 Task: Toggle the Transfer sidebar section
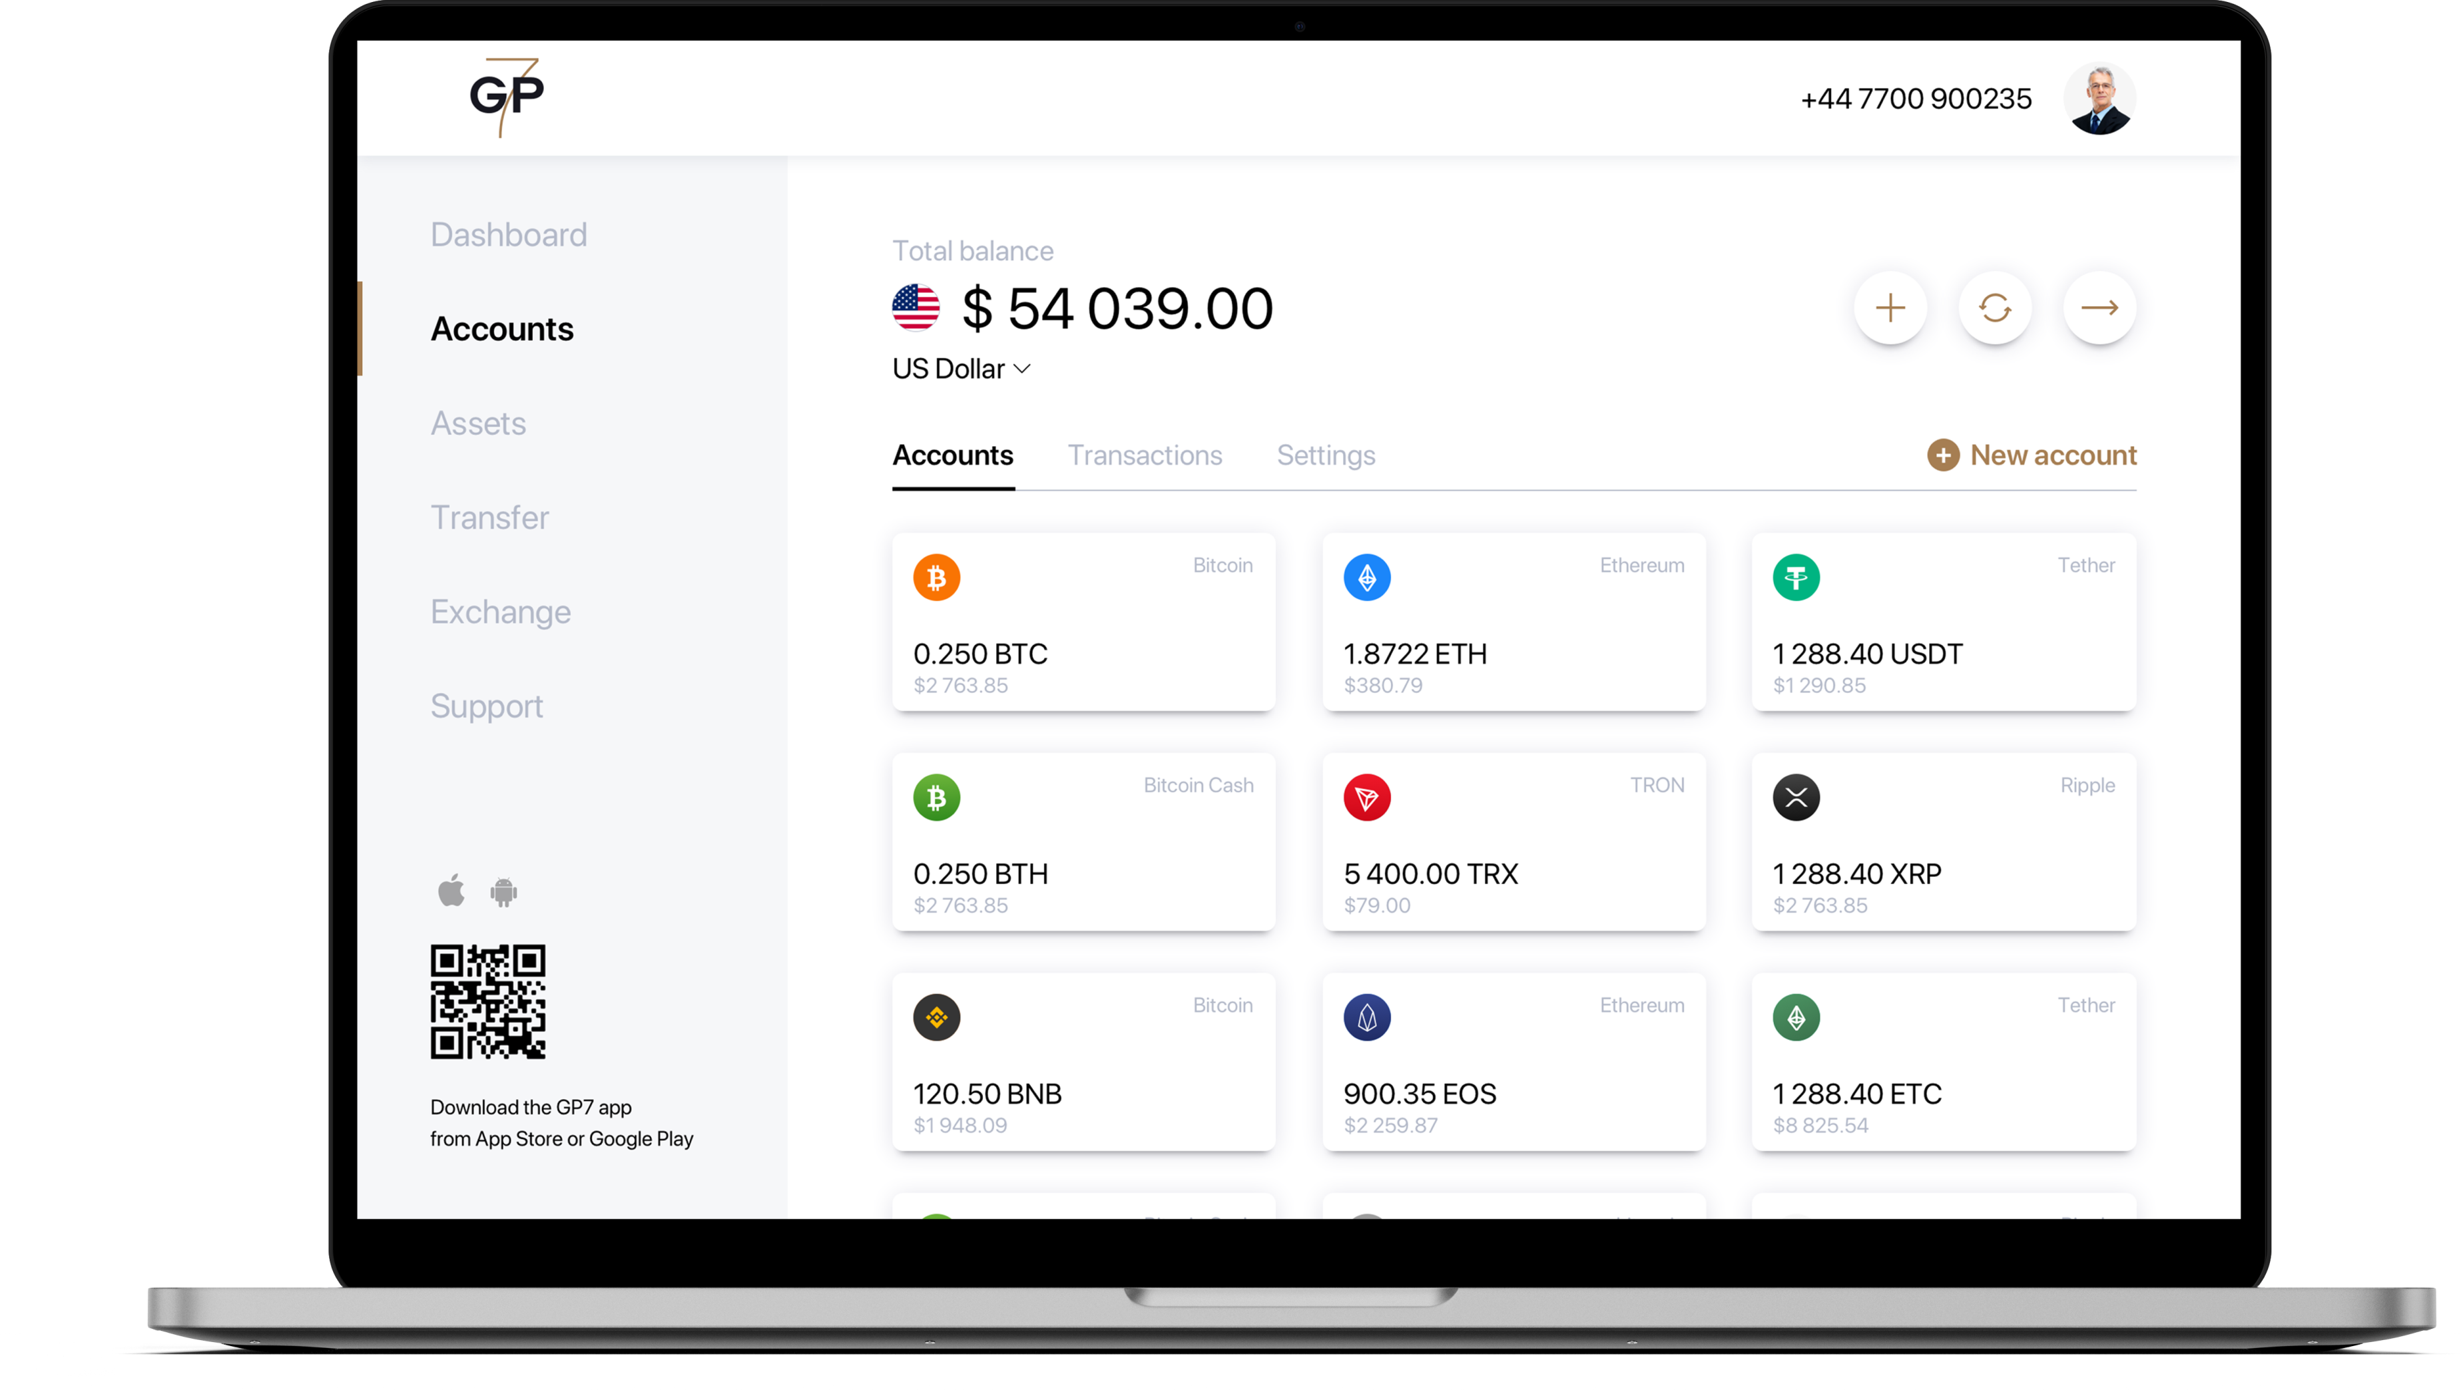pyautogui.click(x=490, y=517)
